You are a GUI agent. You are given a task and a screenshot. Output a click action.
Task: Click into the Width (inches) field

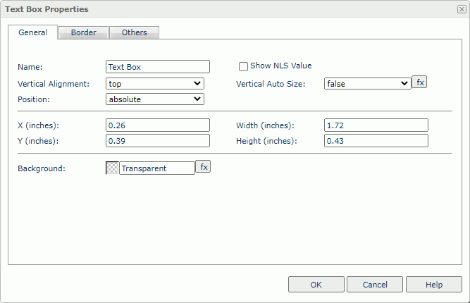376,125
